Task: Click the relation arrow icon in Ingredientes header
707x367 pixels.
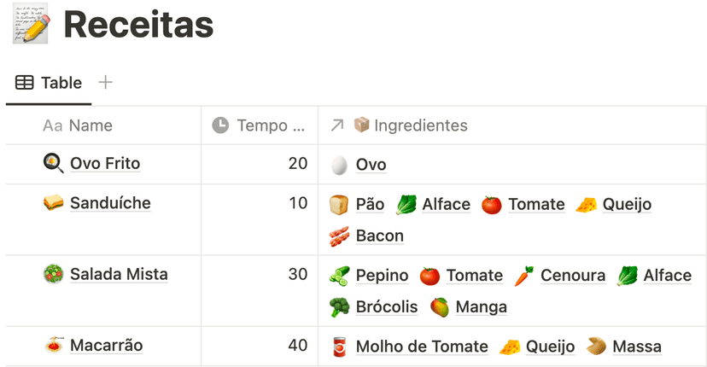Action: click(x=336, y=125)
